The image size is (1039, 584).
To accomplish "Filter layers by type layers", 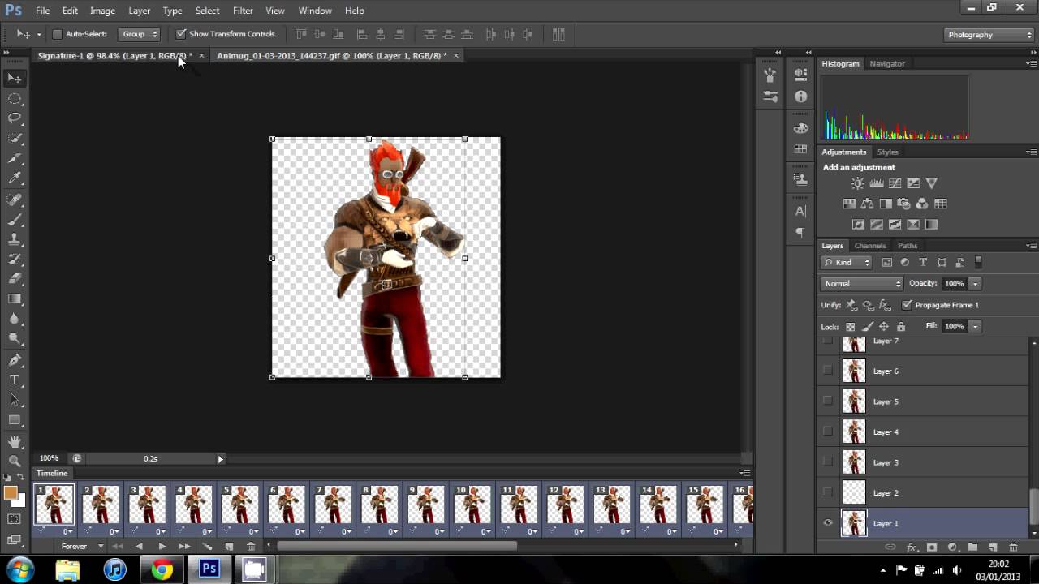I will pyautogui.click(x=923, y=263).
